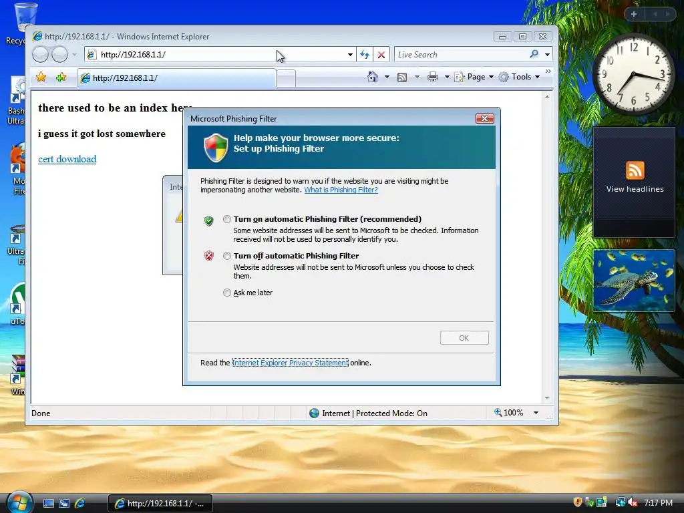
Task: Click the OK button in Phishing Filter
Action: [x=464, y=337]
